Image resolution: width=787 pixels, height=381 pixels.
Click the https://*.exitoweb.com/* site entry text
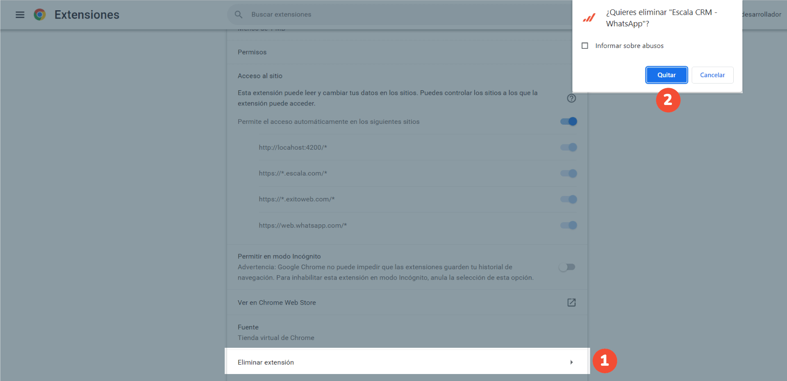click(x=297, y=199)
